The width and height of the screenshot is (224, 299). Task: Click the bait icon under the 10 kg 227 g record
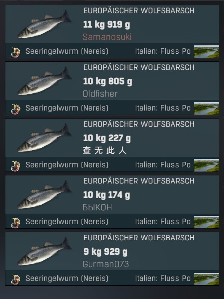[x=16, y=166]
